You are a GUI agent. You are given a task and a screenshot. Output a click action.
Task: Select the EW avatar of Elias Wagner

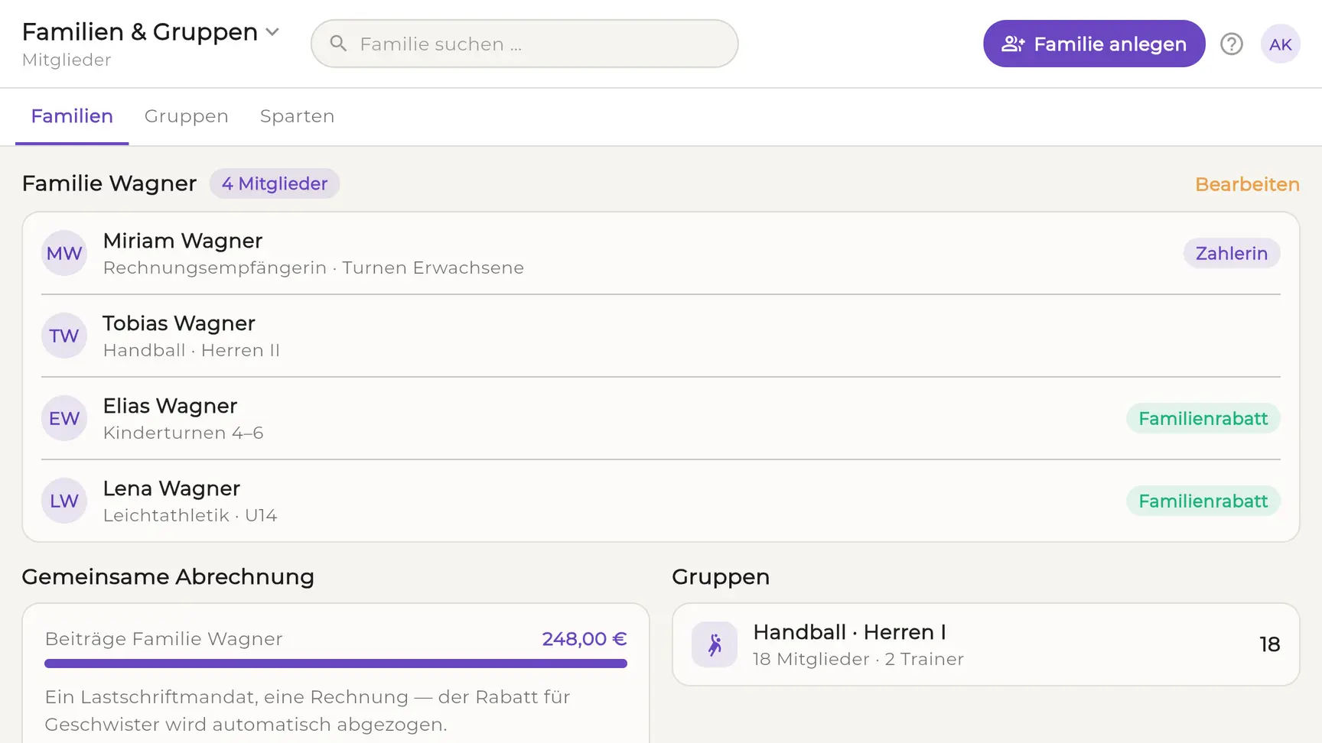click(x=64, y=418)
